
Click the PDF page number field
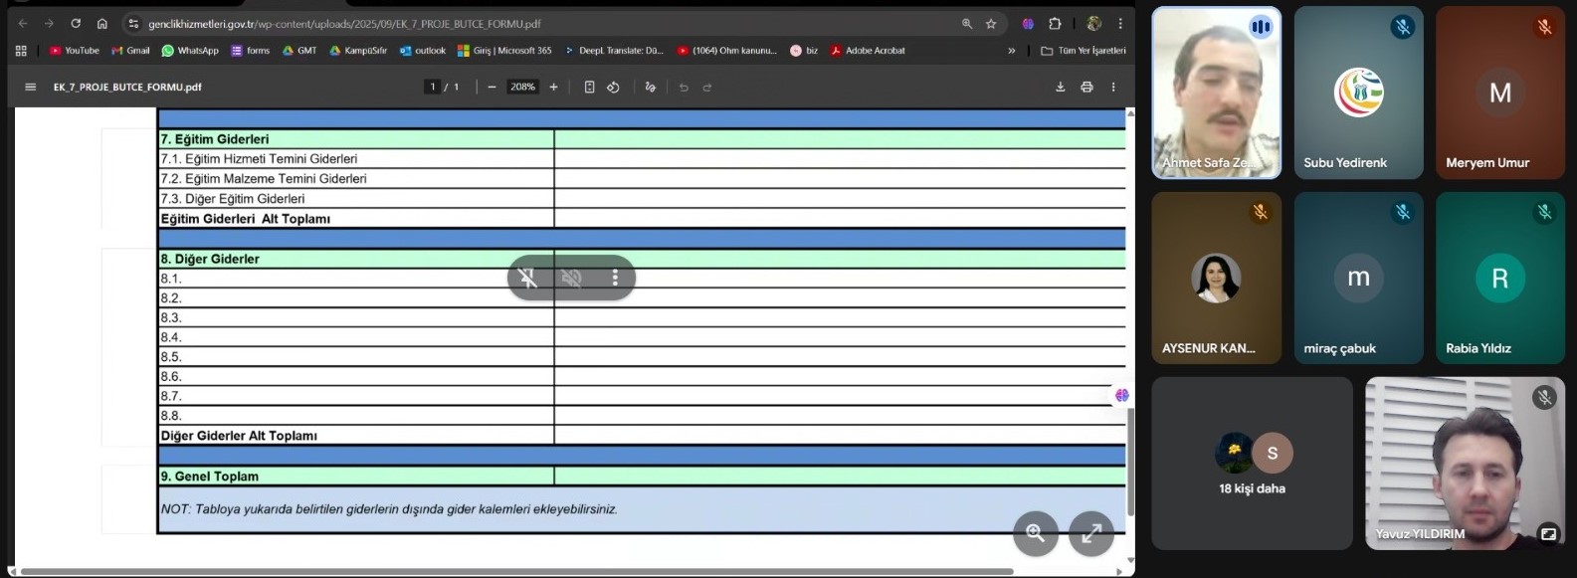click(x=433, y=88)
